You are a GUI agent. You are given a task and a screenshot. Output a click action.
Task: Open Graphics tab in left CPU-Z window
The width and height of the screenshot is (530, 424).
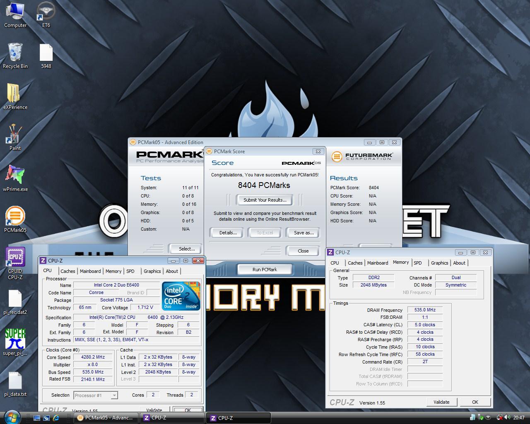pyautogui.click(x=152, y=271)
